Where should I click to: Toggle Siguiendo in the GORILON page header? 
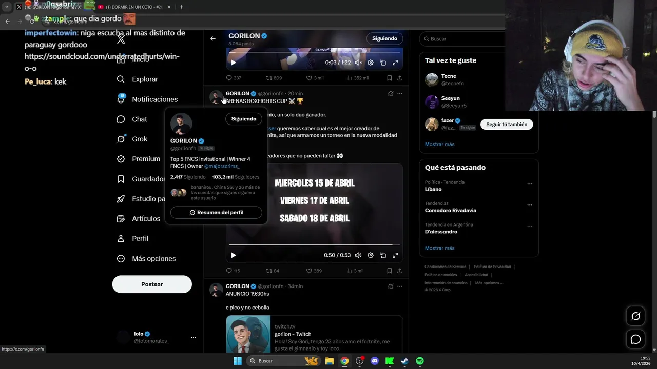(384, 38)
